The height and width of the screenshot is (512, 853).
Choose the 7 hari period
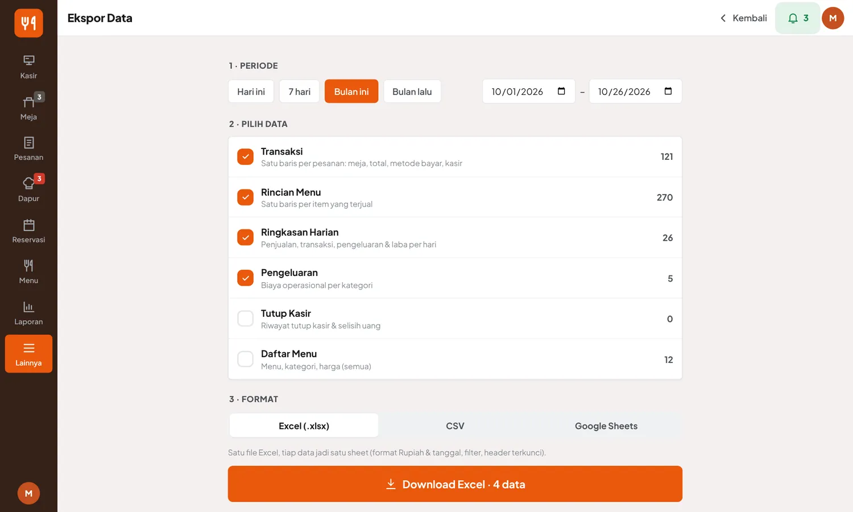pos(299,91)
